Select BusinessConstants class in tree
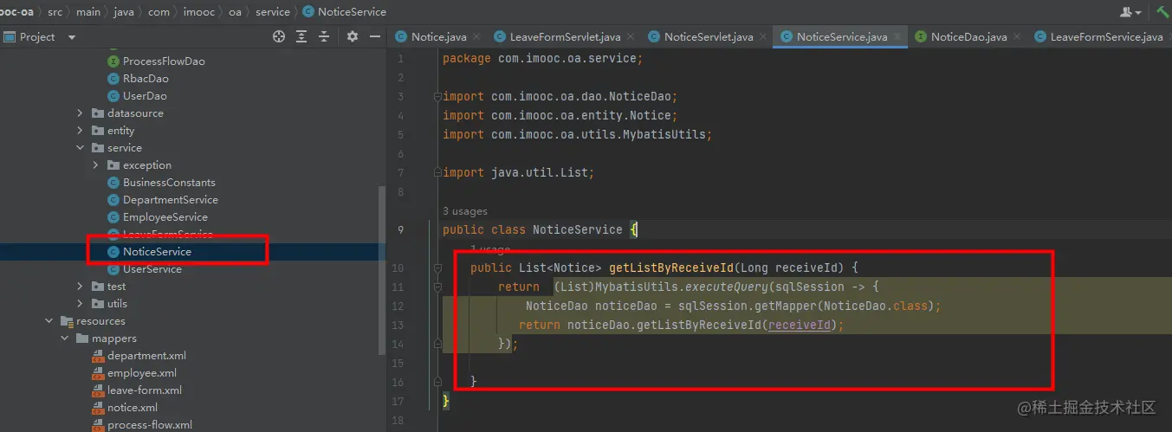The height and width of the screenshot is (432, 1172). (169, 183)
